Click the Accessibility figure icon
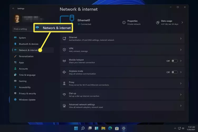This screenshot has width=198, height=132. pos(15,87)
